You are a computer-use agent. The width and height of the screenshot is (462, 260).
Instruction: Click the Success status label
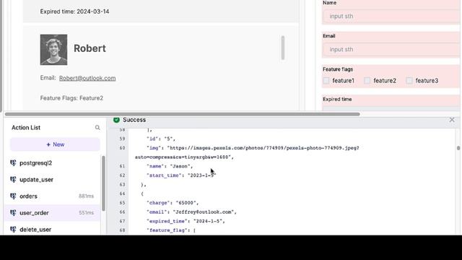134,120
